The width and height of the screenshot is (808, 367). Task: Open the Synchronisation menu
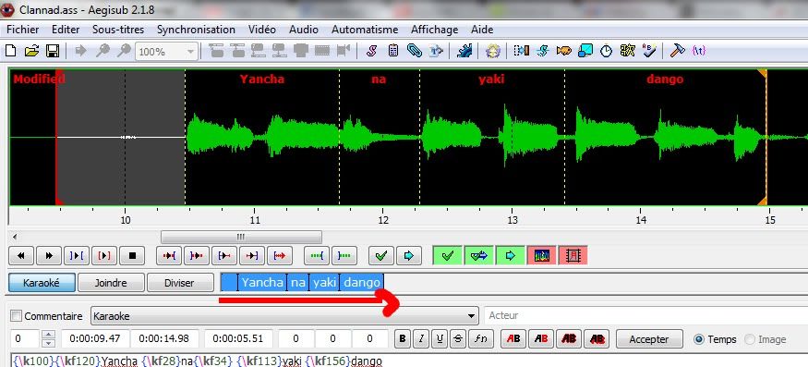196,30
